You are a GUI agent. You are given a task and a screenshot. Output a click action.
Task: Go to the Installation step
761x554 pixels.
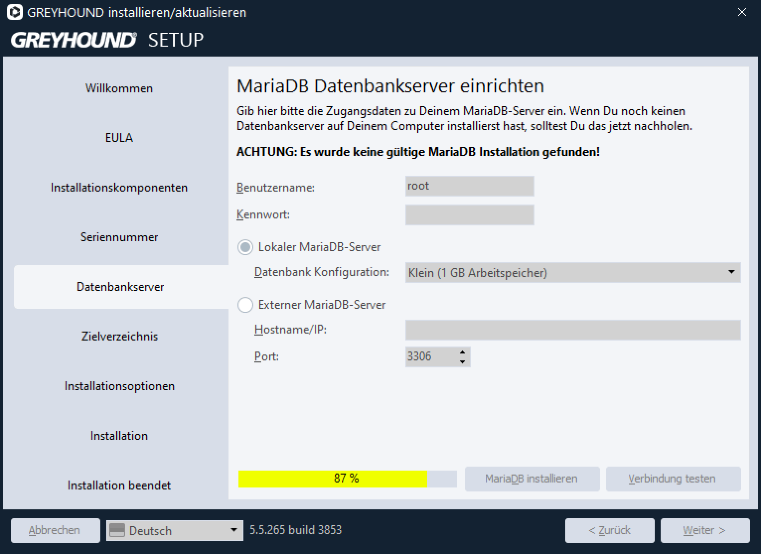[119, 436]
